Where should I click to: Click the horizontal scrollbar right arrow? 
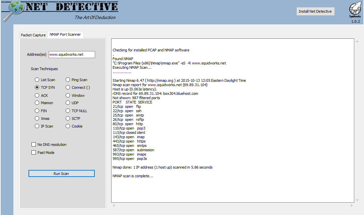point(352,205)
